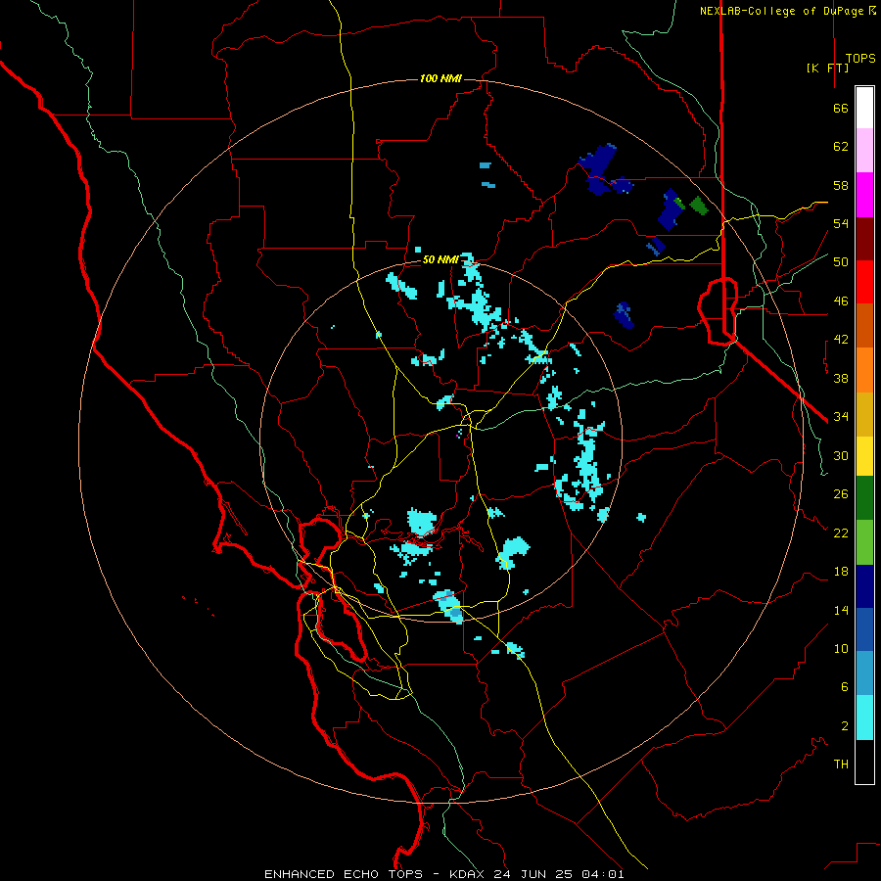The width and height of the screenshot is (881, 881).
Task: Click legend value 46
Action: (841, 301)
